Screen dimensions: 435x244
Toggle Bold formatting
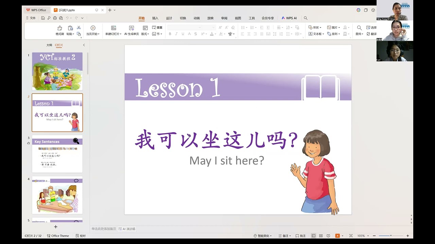pos(170,34)
